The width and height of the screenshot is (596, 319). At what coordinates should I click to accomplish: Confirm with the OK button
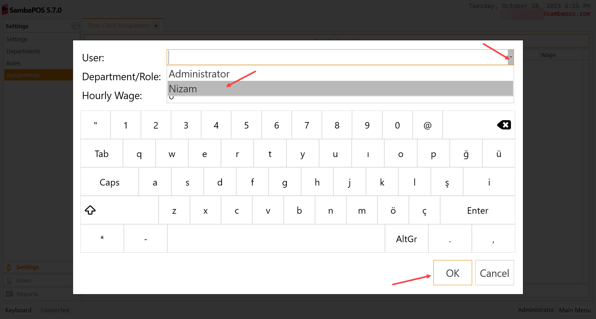point(452,273)
